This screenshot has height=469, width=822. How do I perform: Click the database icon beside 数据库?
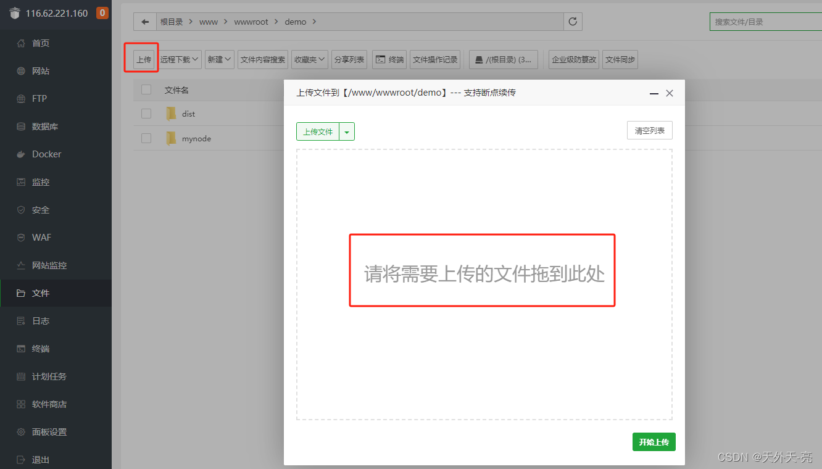tap(21, 127)
